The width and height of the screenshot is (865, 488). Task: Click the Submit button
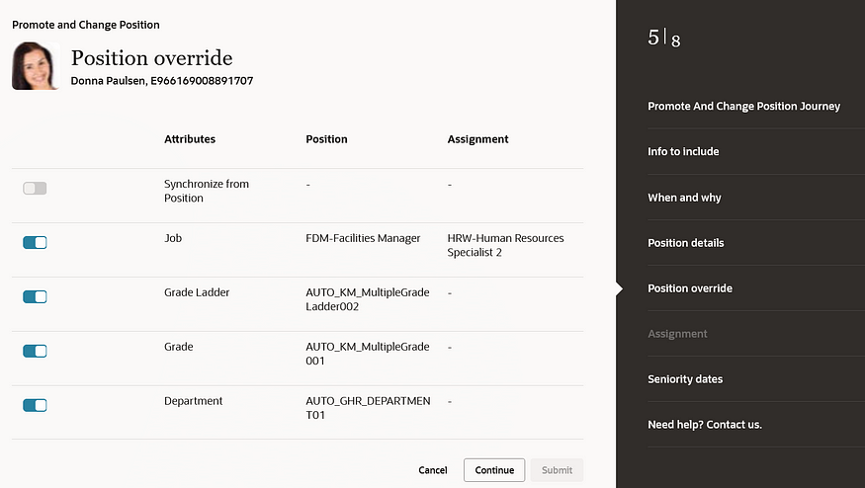[x=557, y=470]
